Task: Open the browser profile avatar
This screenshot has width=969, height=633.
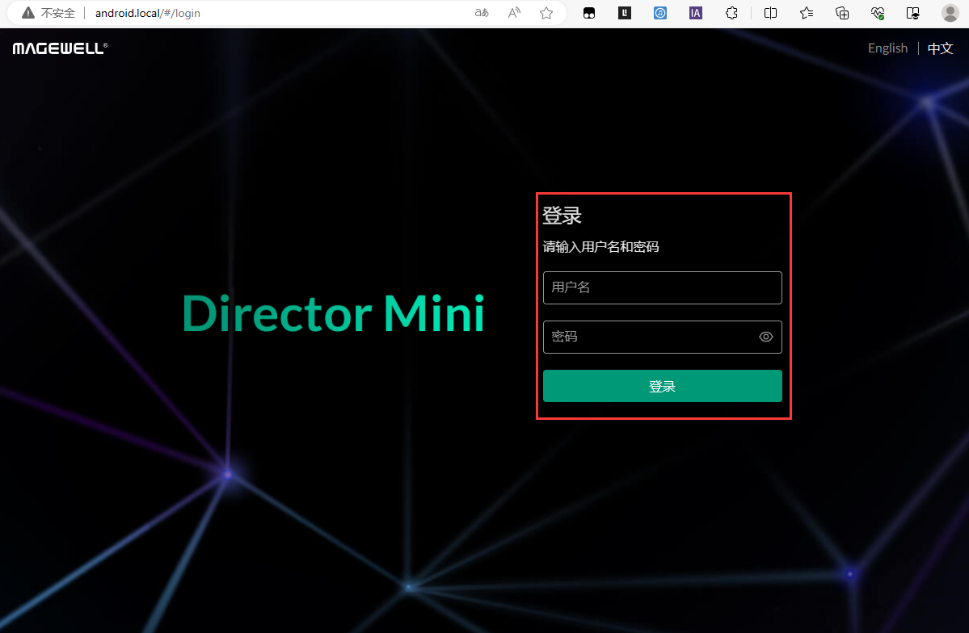Action: pyautogui.click(x=949, y=13)
